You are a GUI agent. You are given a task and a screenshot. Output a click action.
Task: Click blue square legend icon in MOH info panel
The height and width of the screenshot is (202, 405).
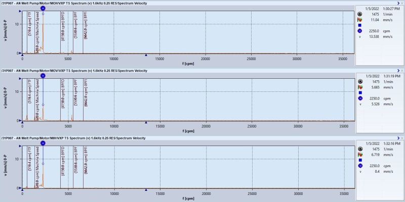tap(360, 25)
